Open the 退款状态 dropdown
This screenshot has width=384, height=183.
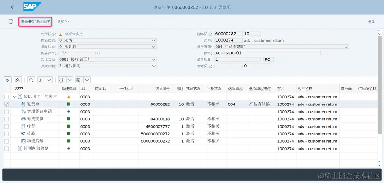[x=154, y=47]
